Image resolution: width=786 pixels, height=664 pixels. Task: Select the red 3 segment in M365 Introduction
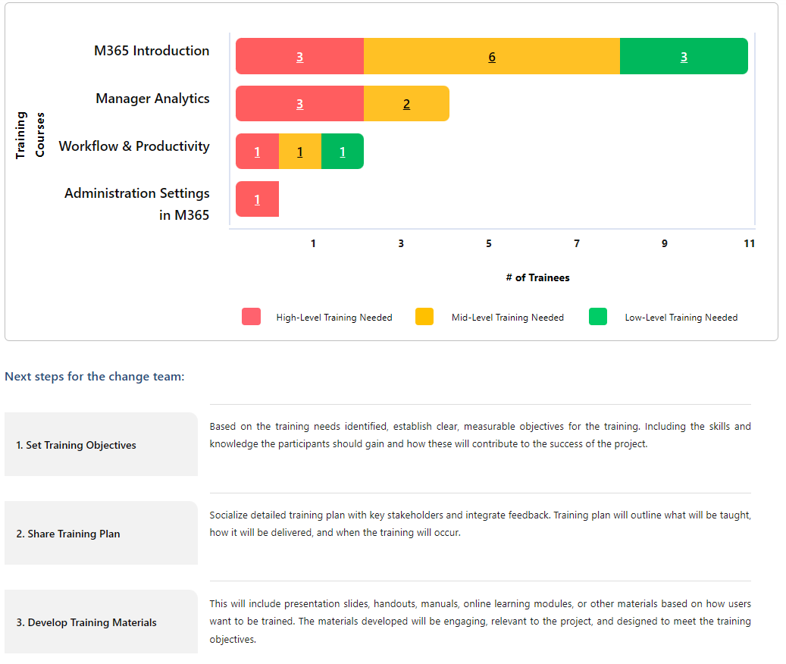(299, 56)
